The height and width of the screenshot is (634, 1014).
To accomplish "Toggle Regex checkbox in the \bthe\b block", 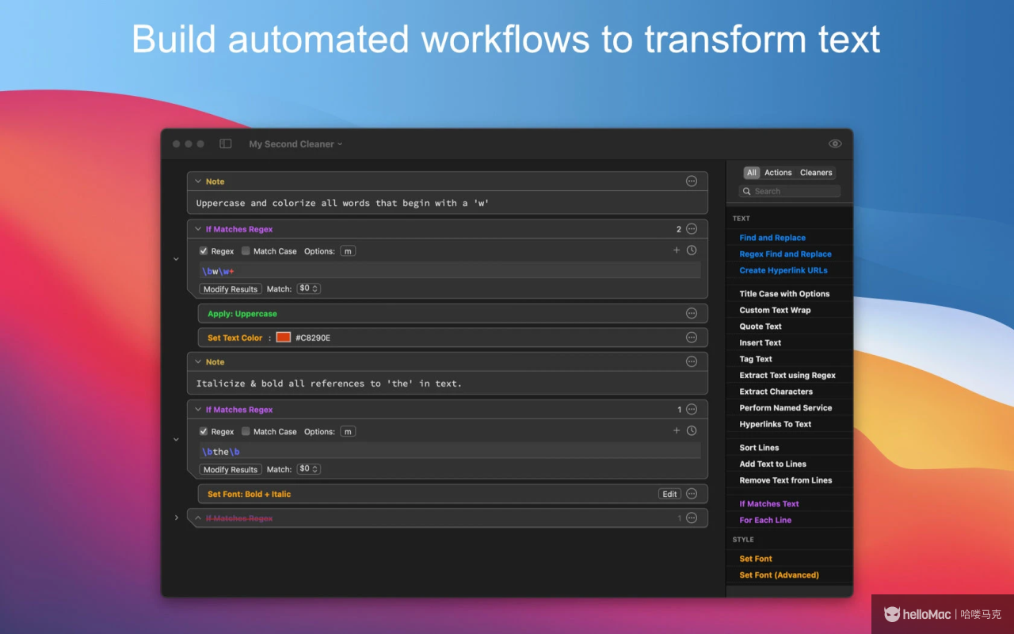I will (204, 431).
